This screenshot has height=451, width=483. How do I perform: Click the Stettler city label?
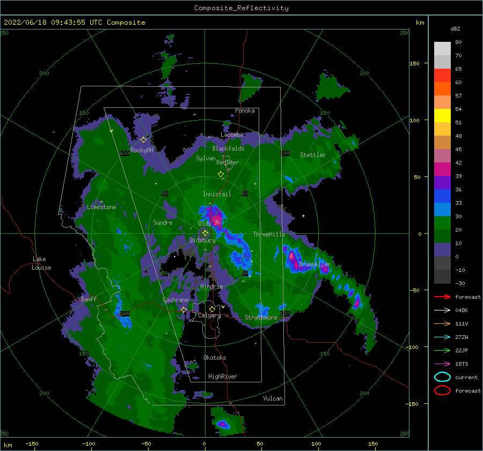313,155
